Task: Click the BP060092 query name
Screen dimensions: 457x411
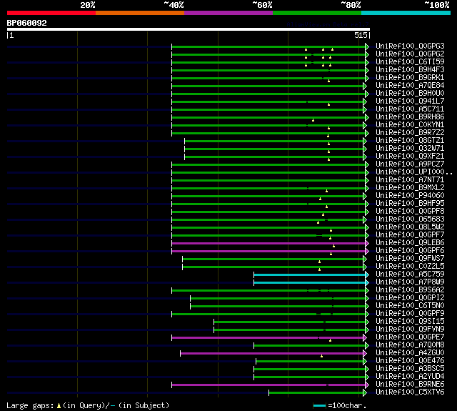Action: point(27,23)
